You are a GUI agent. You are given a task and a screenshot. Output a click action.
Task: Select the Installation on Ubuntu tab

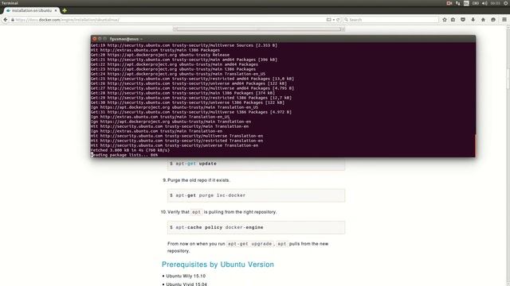click(x=31, y=10)
